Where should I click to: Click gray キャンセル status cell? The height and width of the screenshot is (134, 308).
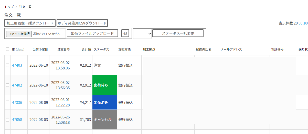(104, 119)
